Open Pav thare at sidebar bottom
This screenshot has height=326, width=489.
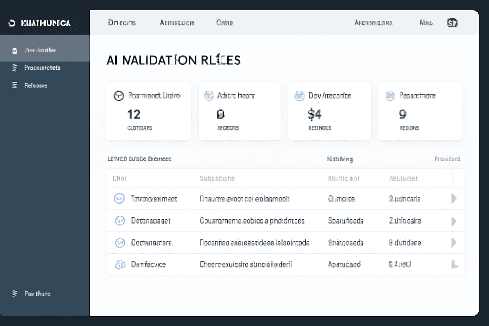37,294
